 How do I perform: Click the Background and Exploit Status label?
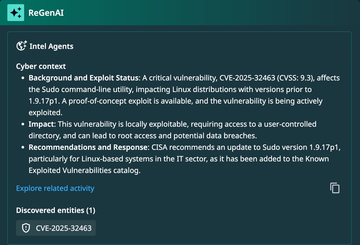pos(83,78)
